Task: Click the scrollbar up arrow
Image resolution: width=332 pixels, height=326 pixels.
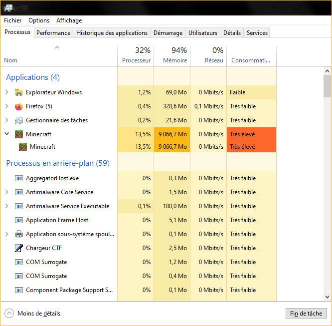Action: (x=327, y=71)
